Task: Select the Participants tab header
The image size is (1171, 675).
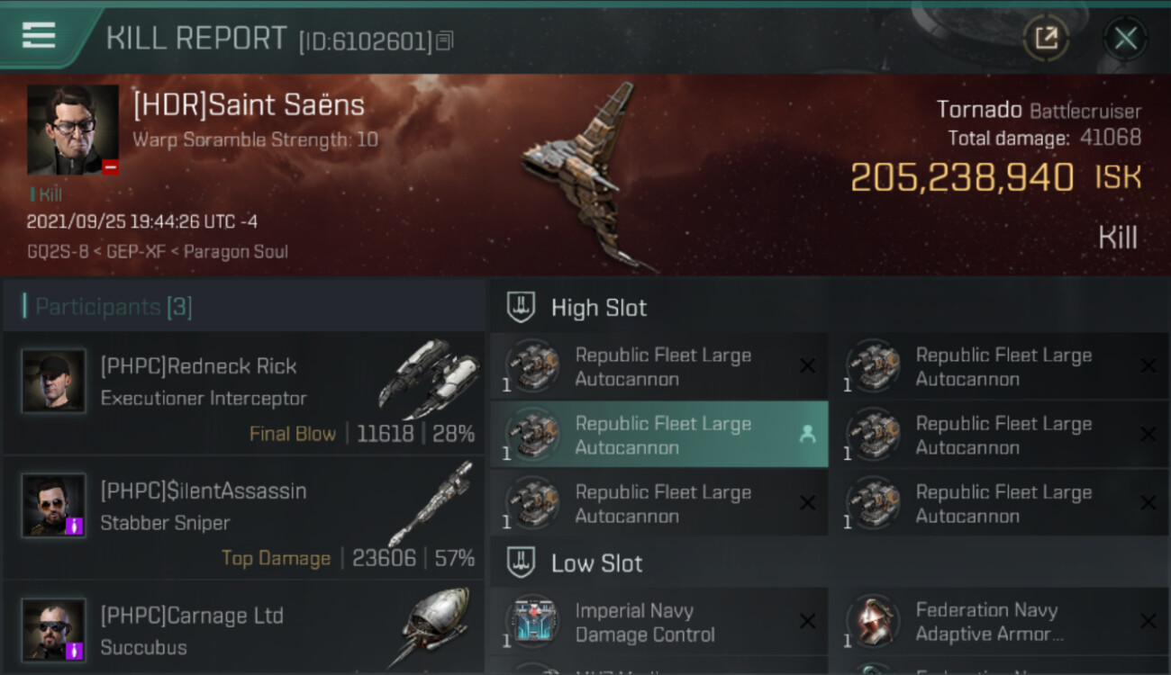Action: pyautogui.click(x=113, y=307)
